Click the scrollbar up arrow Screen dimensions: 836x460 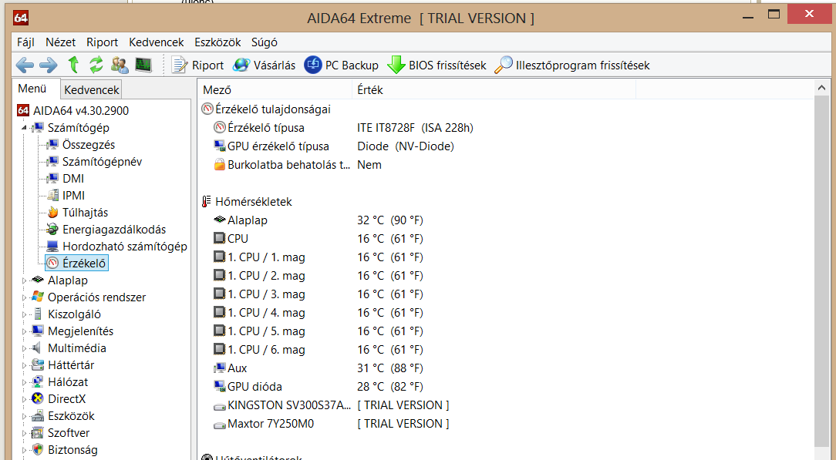821,88
